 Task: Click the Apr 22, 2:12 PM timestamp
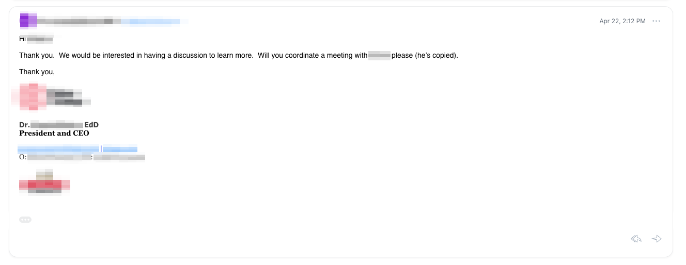click(622, 21)
